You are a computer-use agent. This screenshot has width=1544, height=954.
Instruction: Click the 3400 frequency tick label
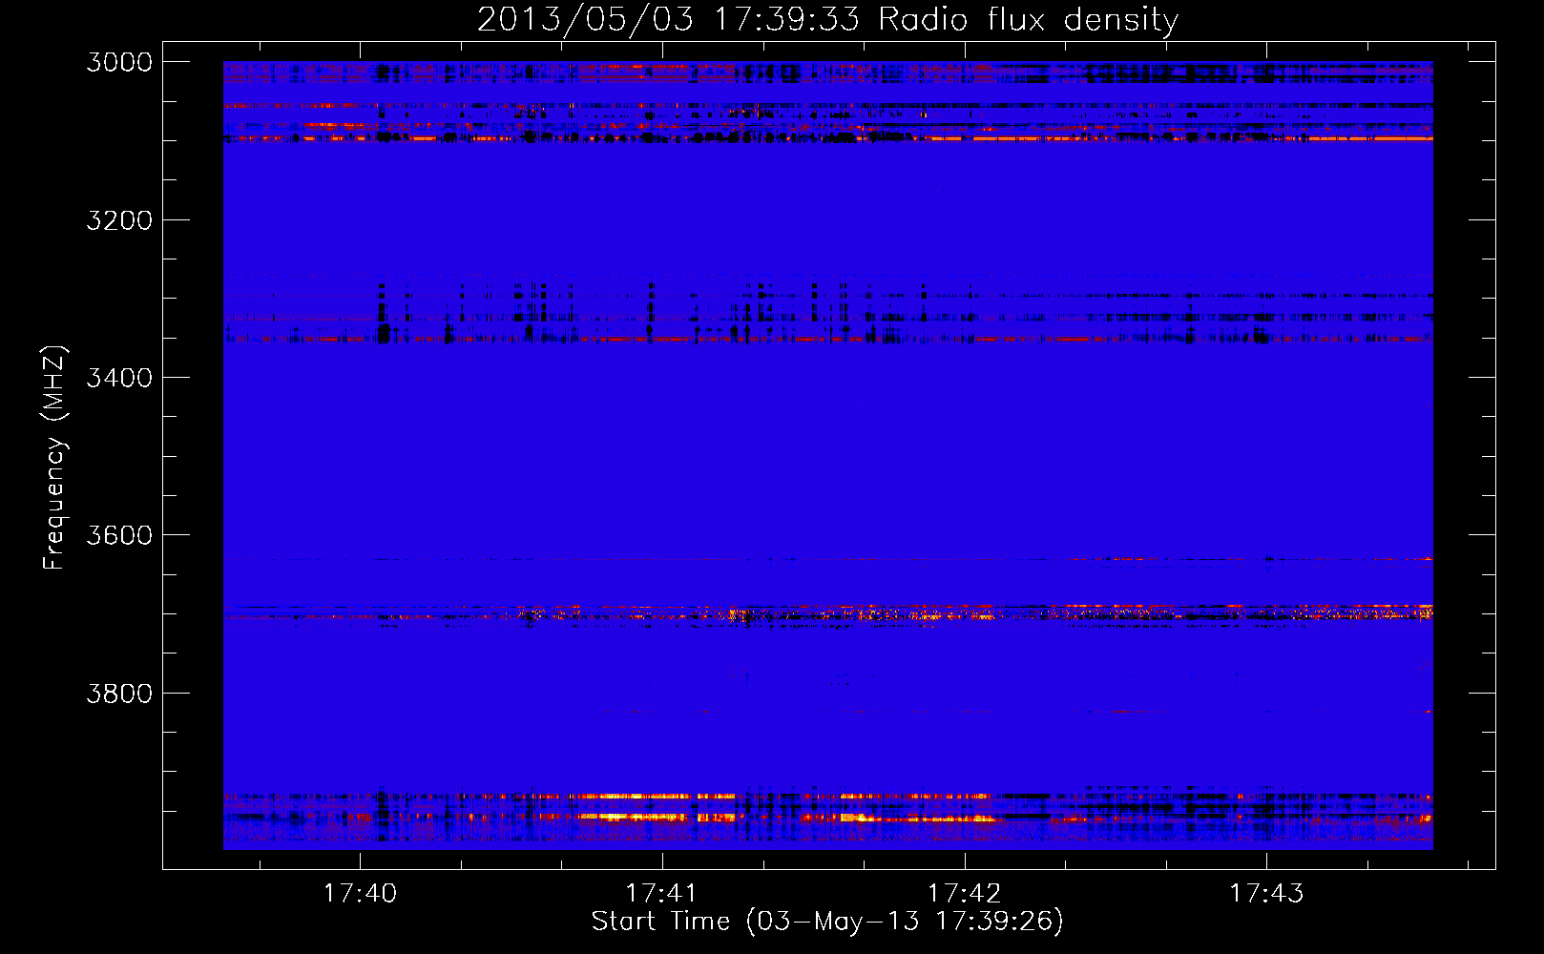pyautogui.click(x=119, y=378)
